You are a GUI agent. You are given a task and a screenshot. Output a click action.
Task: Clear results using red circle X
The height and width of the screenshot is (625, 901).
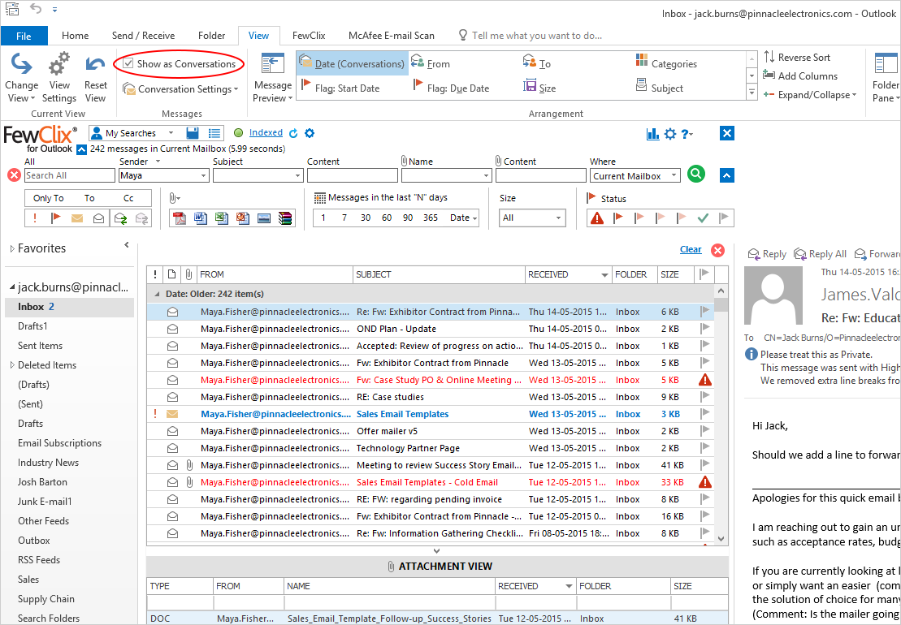pyautogui.click(x=717, y=250)
